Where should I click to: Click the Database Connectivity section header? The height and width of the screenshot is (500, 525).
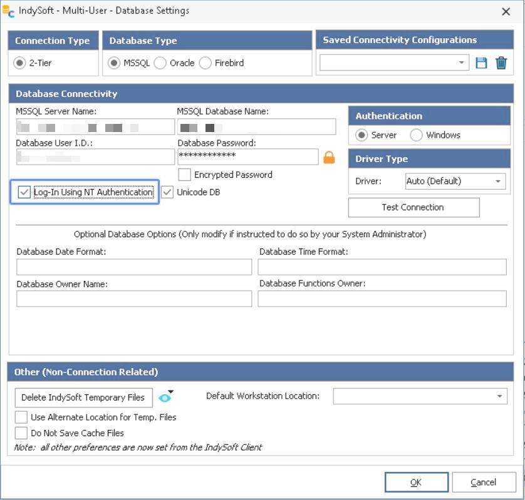coord(261,94)
